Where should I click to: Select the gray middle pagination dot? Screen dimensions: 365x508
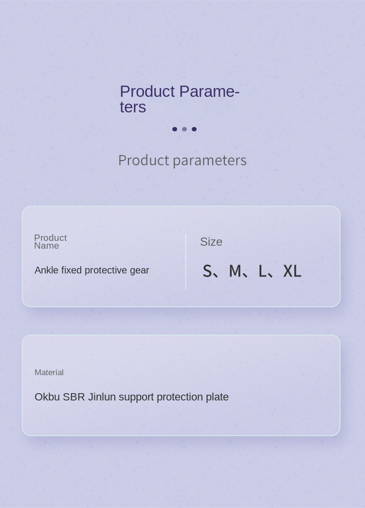(184, 129)
